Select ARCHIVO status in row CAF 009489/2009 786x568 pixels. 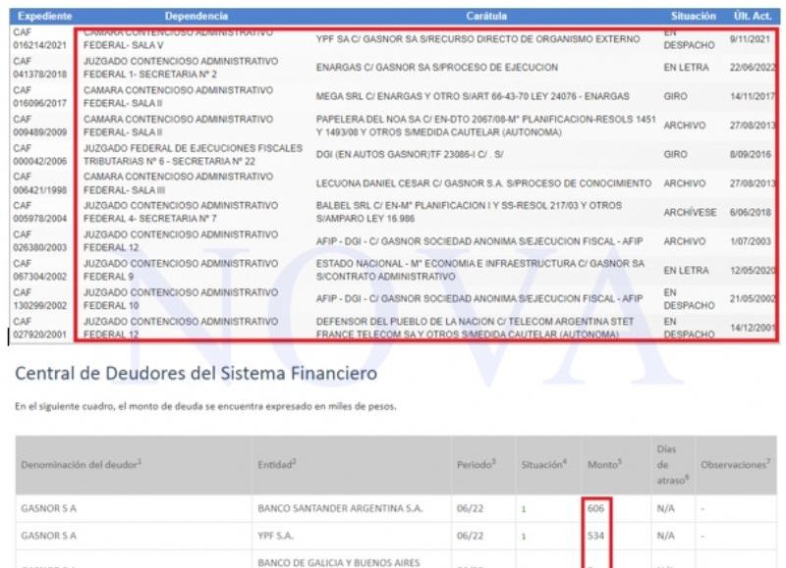point(684,126)
